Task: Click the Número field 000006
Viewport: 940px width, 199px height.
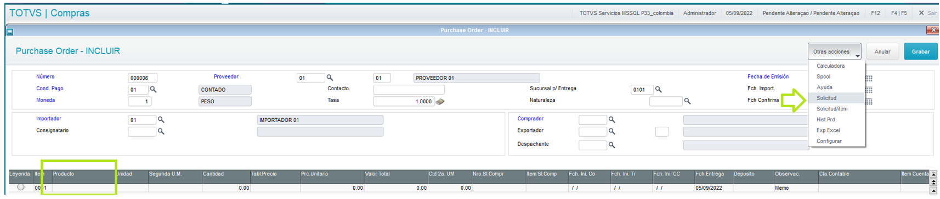Action: 143,78
